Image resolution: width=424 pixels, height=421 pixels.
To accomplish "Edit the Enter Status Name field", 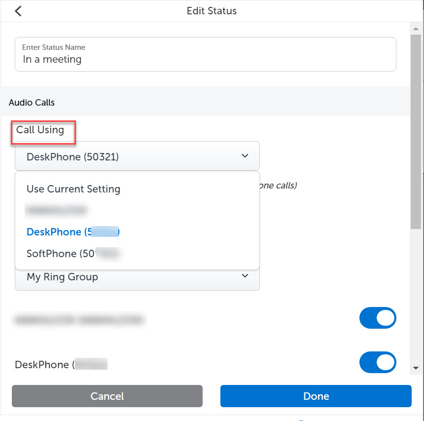I will coord(205,54).
